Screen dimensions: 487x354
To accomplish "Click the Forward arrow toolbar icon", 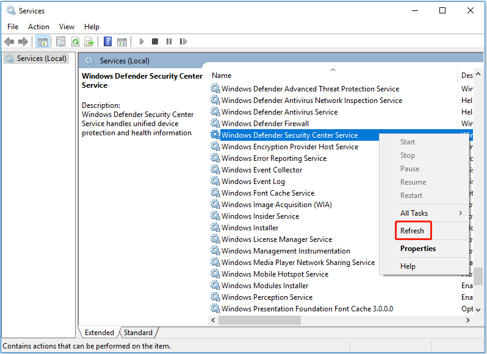I will 23,41.
